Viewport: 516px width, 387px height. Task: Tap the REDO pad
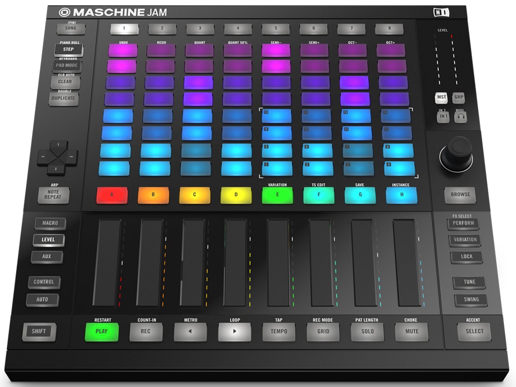click(161, 50)
